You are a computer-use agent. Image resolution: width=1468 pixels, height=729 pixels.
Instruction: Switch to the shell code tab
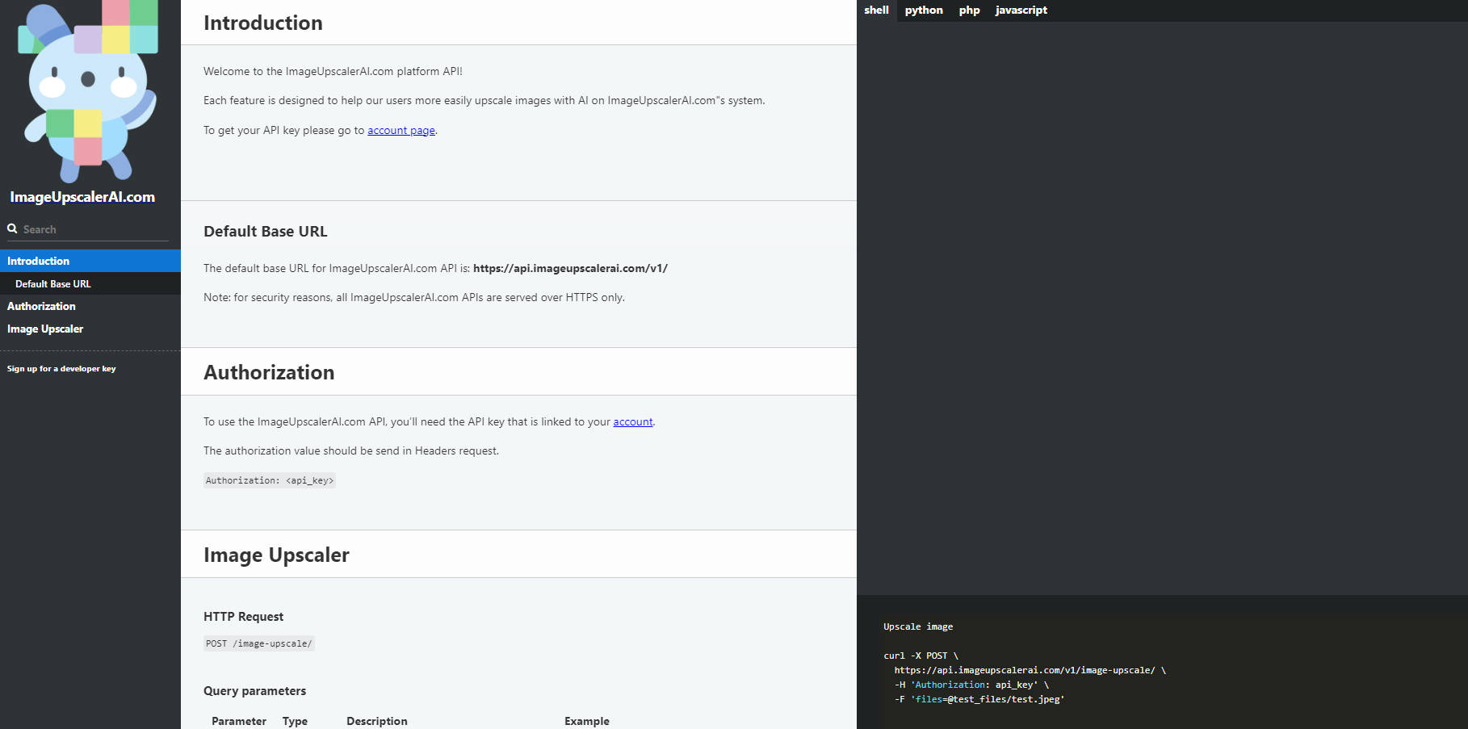pos(876,10)
